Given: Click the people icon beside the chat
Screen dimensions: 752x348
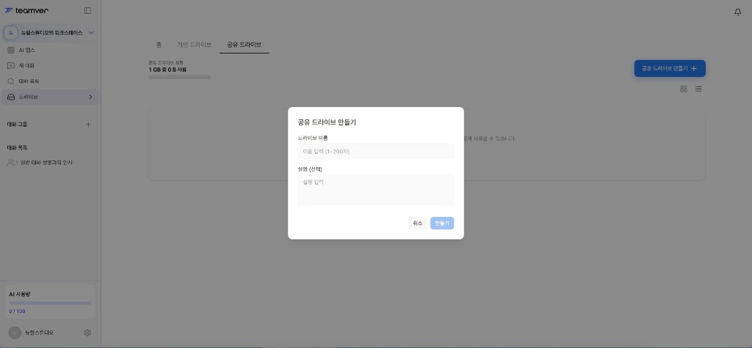Looking at the screenshot, I should (12, 163).
